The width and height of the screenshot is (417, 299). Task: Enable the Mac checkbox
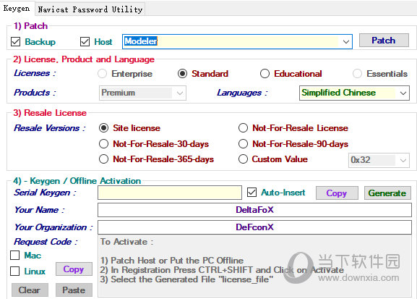pyautogui.click(x=15, y=256)
